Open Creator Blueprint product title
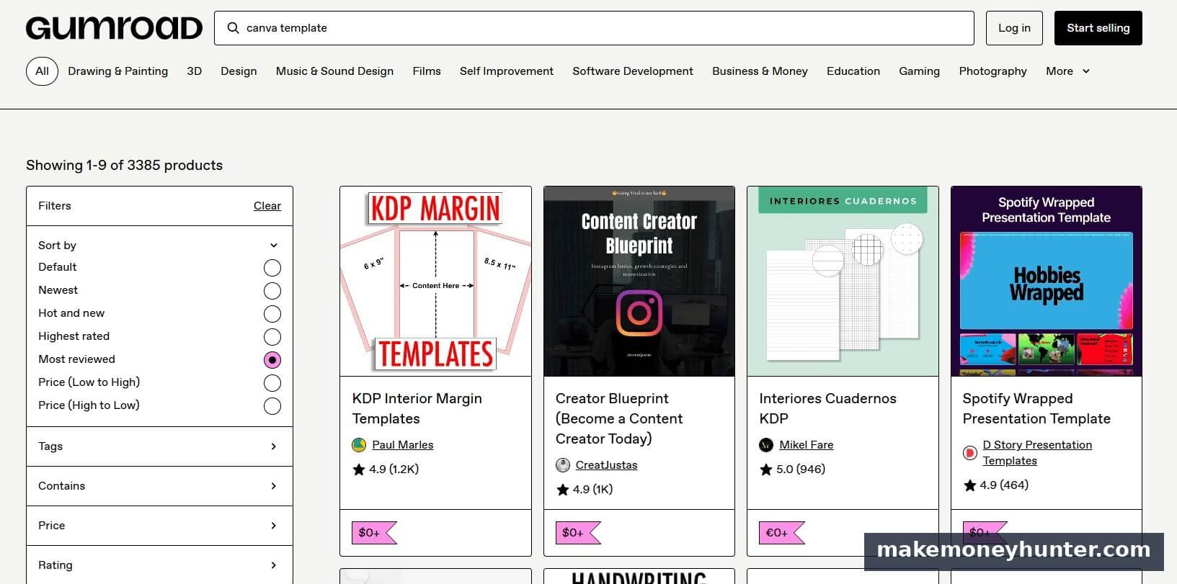 [619, 418]
